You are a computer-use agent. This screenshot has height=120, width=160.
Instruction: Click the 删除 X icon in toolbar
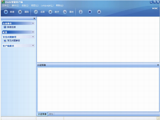coord(20,12)
